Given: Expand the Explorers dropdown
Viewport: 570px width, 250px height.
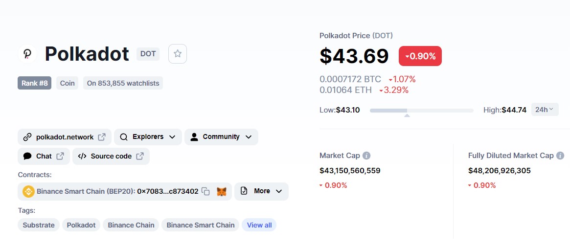Looking at the screenshot, I should point(148,137).
